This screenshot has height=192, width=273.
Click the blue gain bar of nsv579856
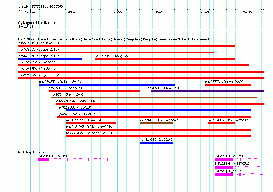pos(50,59)
